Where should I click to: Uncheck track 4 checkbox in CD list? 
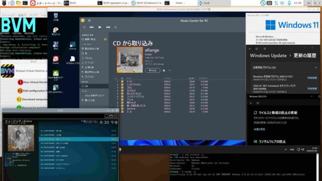[x=122, y=90]
